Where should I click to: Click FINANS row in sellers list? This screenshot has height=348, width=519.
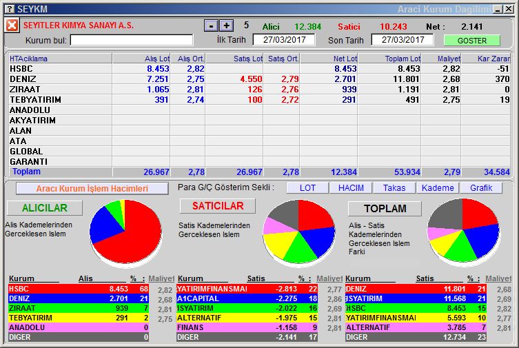(247, 327)
